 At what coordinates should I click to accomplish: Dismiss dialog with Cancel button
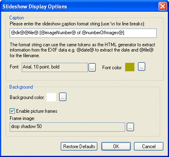pos(148,146)
